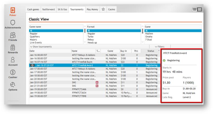
Task: Open the Poker section icon
Action: 13,10
